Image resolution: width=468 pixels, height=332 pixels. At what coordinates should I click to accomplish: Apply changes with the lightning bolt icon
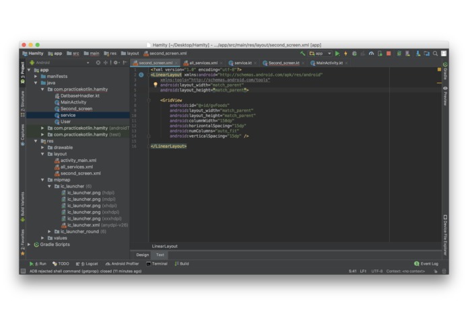point(345,53)
